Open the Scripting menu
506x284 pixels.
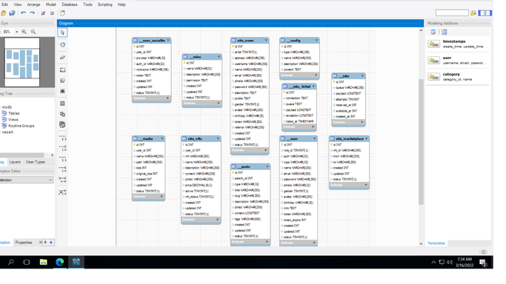(x=105, y=4)
